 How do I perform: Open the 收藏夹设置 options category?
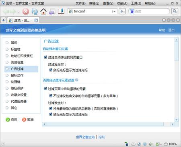(x=19, y=95)
